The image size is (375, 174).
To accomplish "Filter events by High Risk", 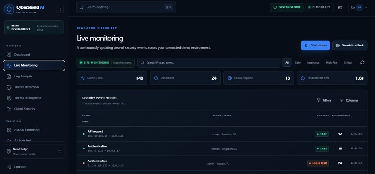I will (331, 63).
